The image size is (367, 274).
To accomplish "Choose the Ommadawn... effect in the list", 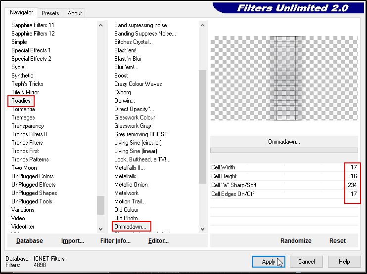I will (130, 227).
